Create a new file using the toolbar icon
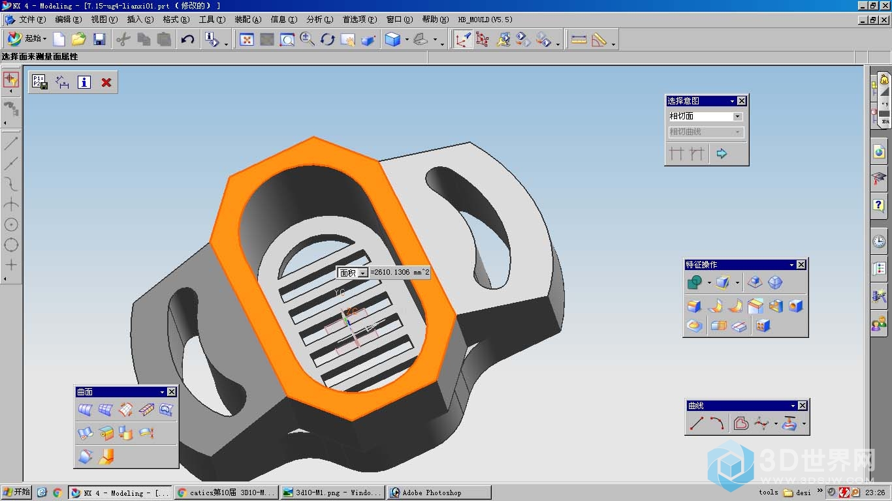Viewport: 892px width, 501px height. [x=59, y=39]
